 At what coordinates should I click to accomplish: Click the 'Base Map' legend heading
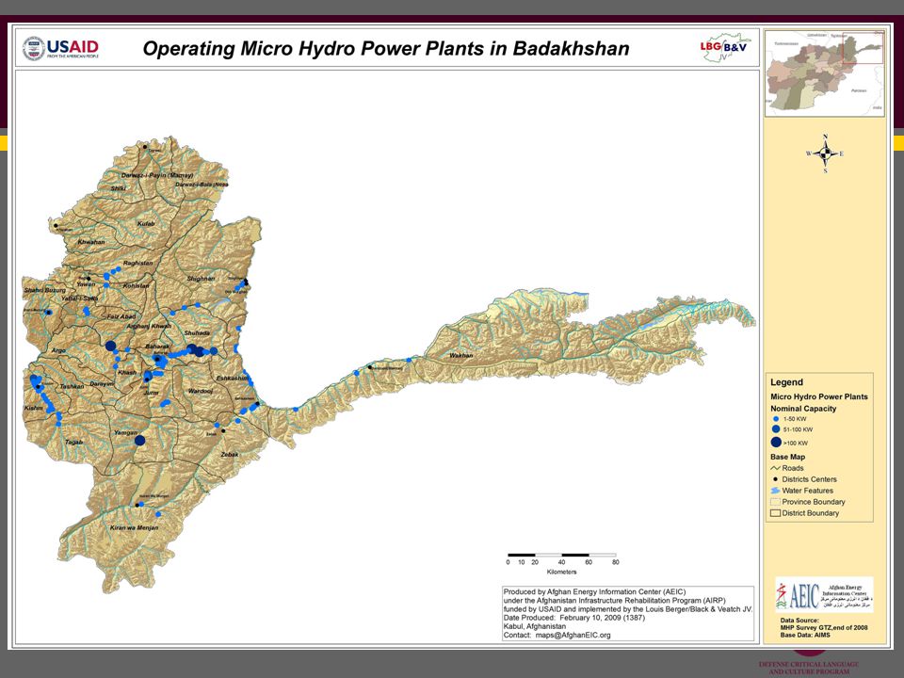[x=787, y=457]
